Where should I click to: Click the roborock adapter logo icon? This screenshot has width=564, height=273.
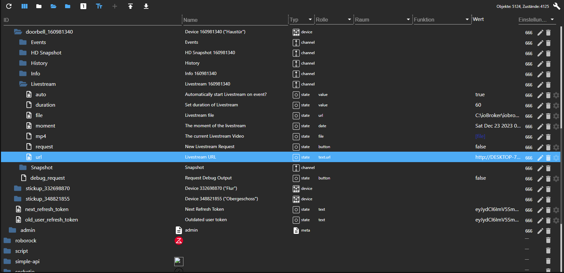(x=179, y=241)
